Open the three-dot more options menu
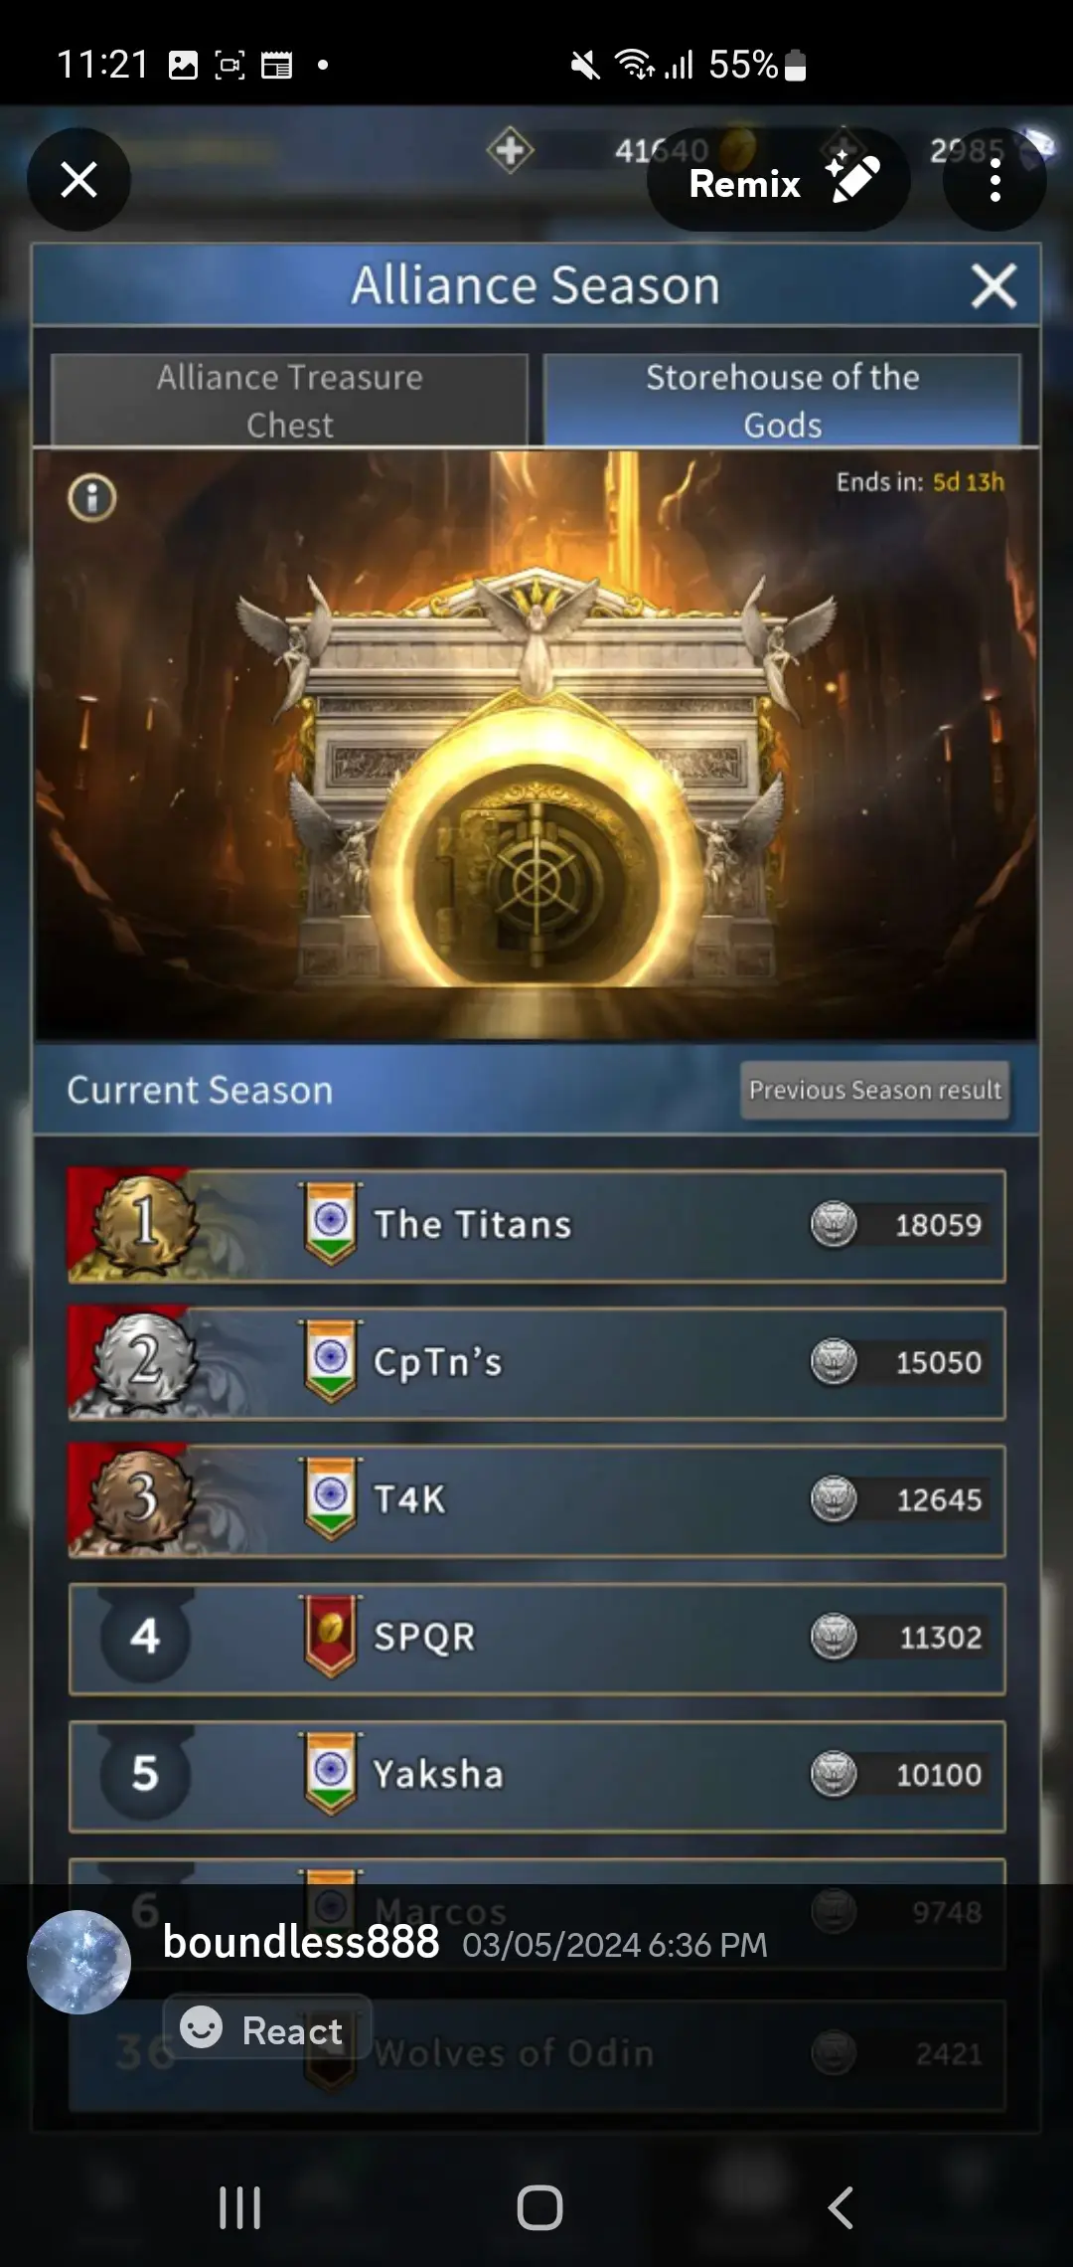Viewport: 1073px width, 2267px height. point(995,180)
